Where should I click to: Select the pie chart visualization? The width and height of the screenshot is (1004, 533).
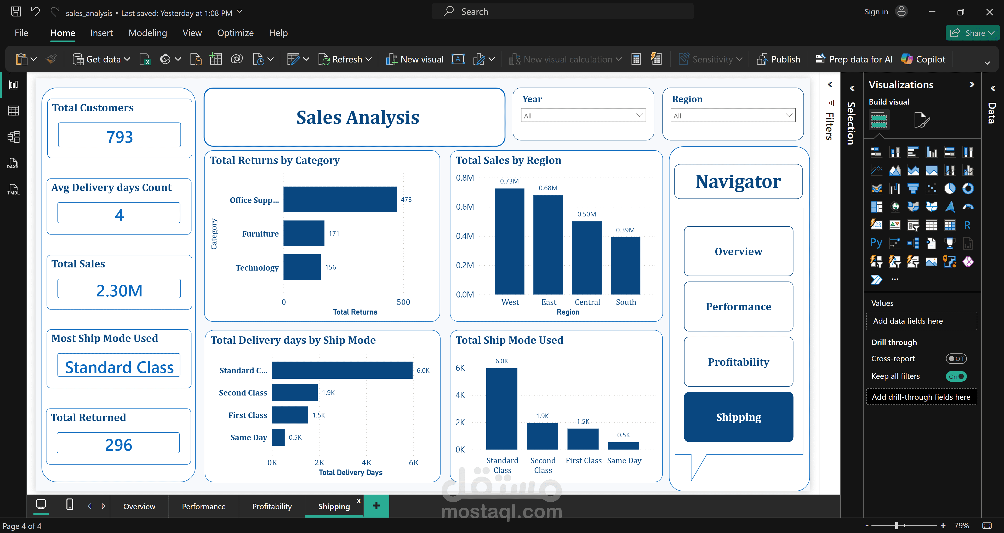[x=949, y=188]
